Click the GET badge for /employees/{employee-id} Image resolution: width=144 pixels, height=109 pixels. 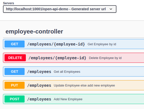(15, 44)
